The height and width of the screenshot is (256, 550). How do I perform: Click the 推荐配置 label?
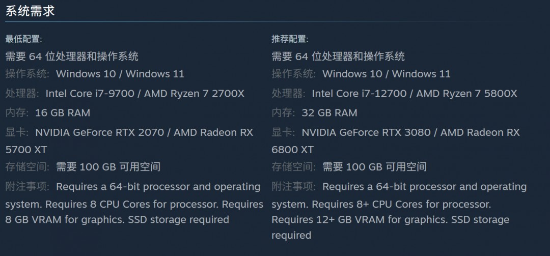click(290, 39)
